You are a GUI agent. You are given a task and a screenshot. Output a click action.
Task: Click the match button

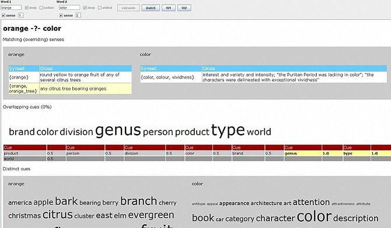pyautogui.click(x=151, y=8)
